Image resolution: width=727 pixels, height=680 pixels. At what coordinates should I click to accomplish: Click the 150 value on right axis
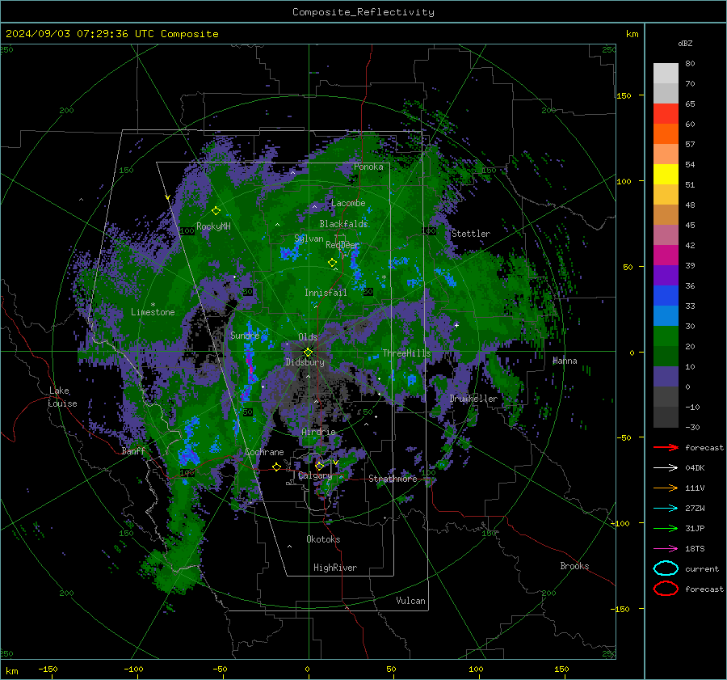click(624, 95)
